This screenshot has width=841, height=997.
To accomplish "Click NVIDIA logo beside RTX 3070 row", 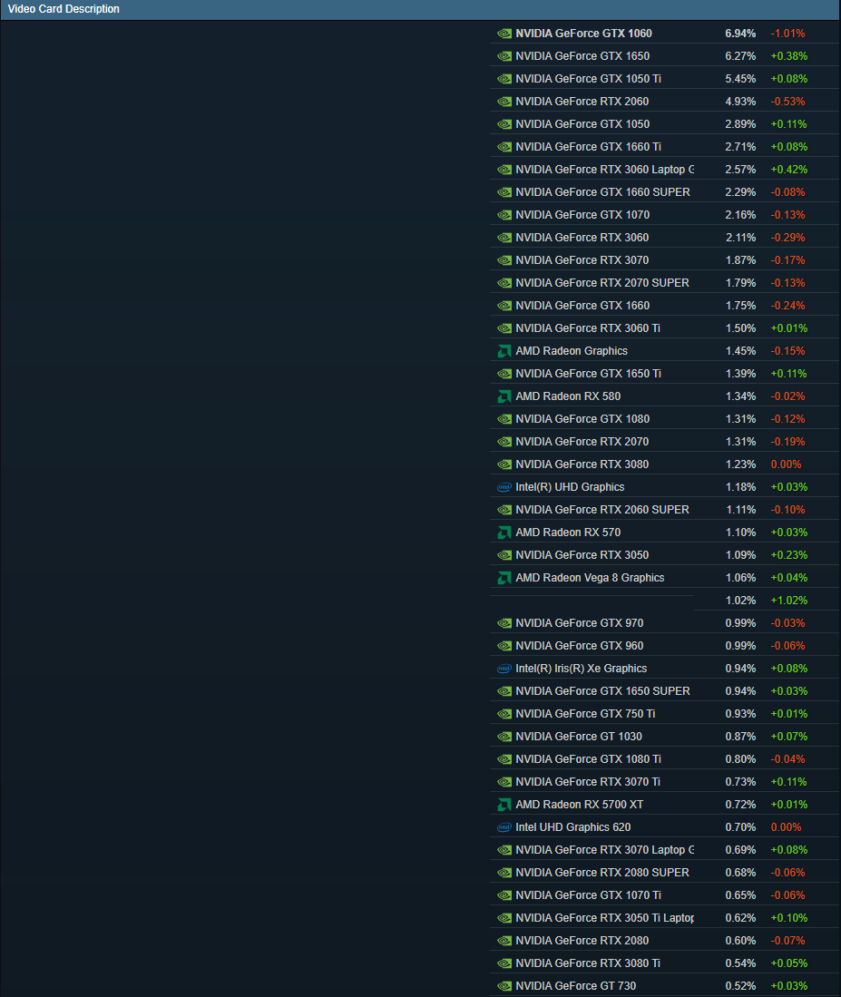I will point(504,260).
